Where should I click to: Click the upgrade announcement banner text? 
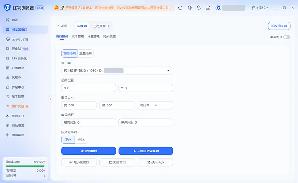(x=118, y=8)
